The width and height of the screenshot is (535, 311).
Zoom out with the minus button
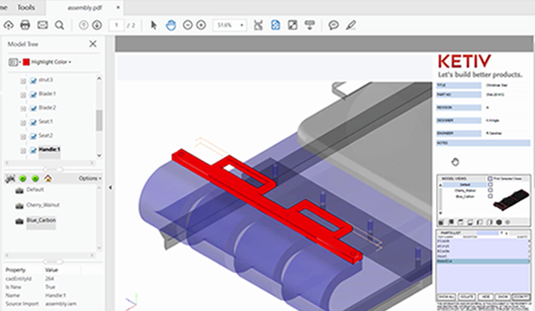click(x=187, y=25)
